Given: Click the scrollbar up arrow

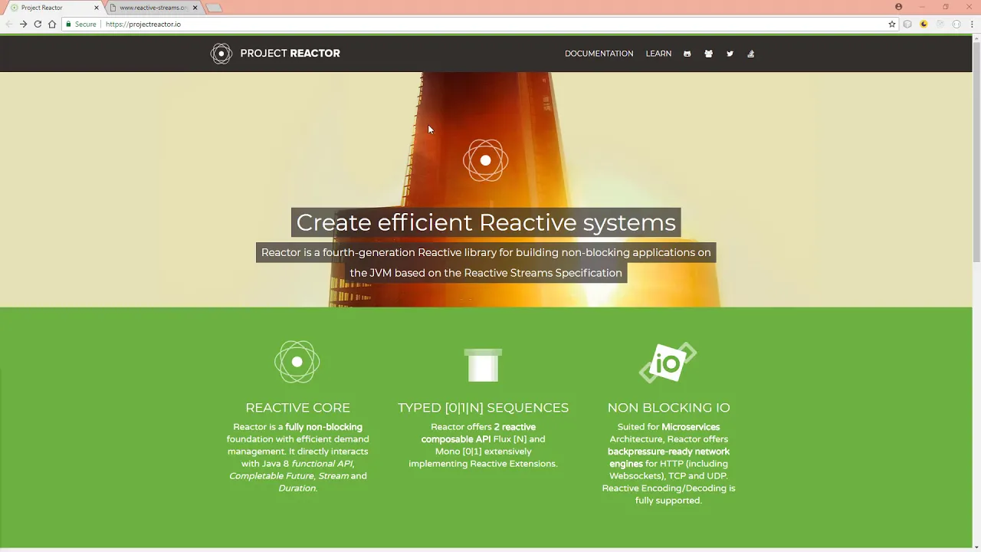Looking at the screenshot, I should 976,38.
